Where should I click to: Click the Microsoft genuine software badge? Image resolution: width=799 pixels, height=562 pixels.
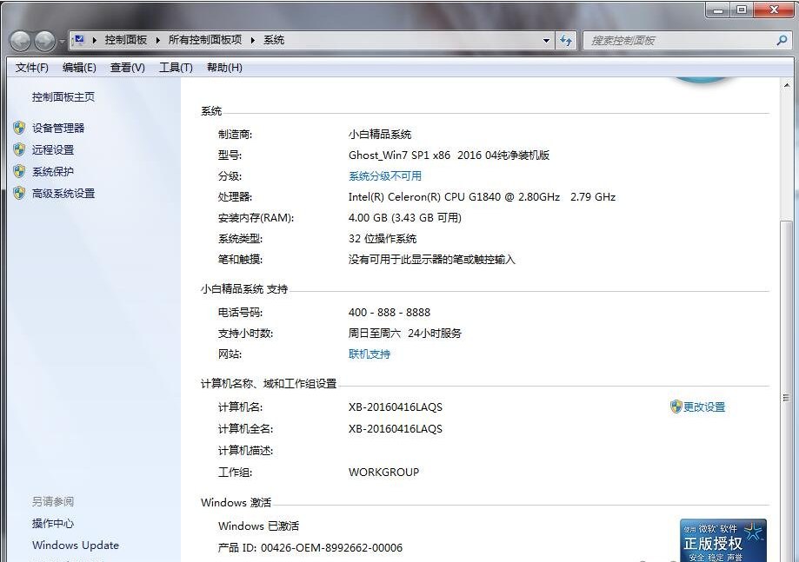click(x=722, y=540)
